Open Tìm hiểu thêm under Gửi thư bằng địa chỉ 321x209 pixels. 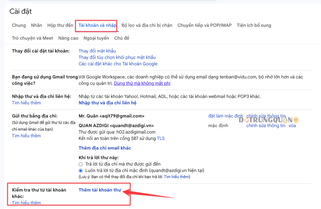click(26, 136)
